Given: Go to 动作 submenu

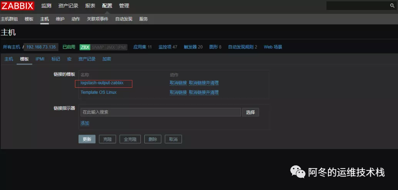Looking at the screenshot, I should [76, 19].
